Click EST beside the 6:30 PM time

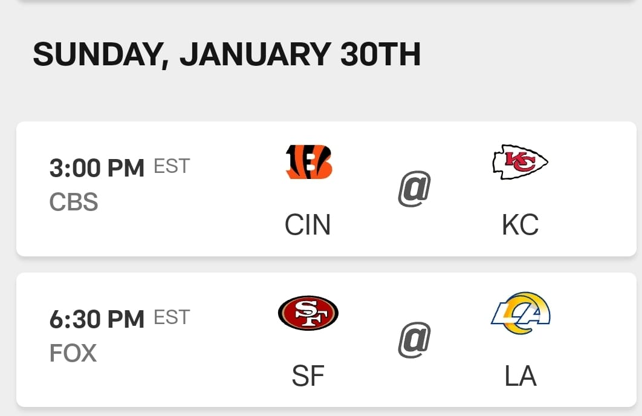coord(172,317)
